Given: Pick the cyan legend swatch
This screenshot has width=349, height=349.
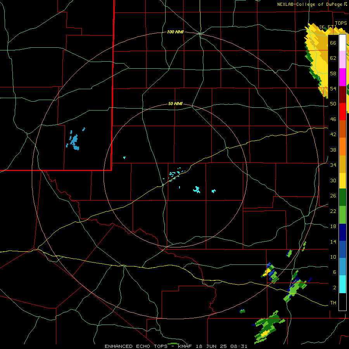Looking at the screenshot, I should [x=342, y=284].
